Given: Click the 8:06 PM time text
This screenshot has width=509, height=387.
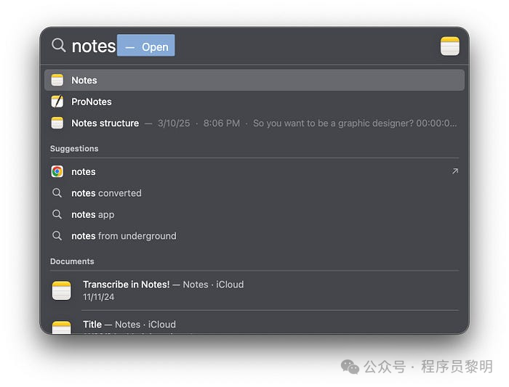Looking at the screenshot, I should [x=222, y=123].
